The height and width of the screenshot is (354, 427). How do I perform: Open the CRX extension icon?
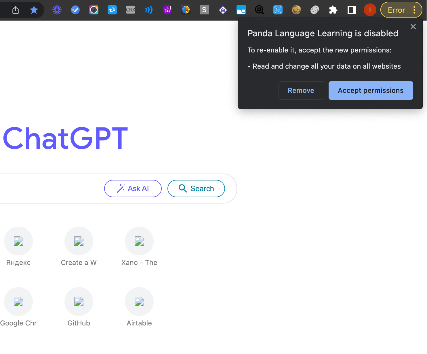(130, 10)
